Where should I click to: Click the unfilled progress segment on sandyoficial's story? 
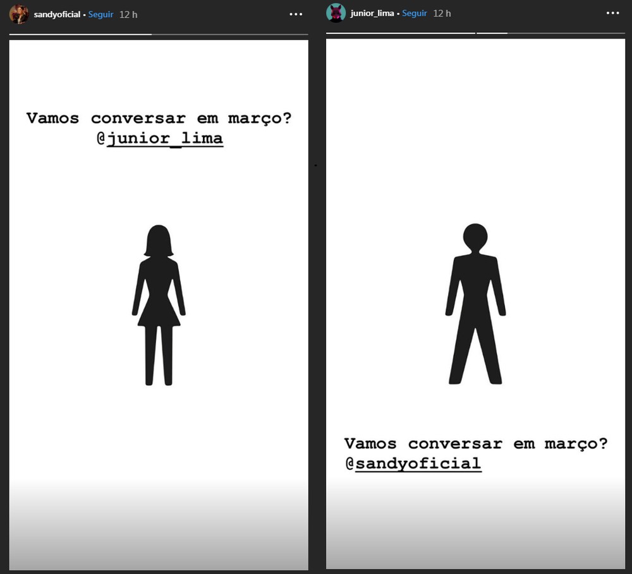[229, 34]
